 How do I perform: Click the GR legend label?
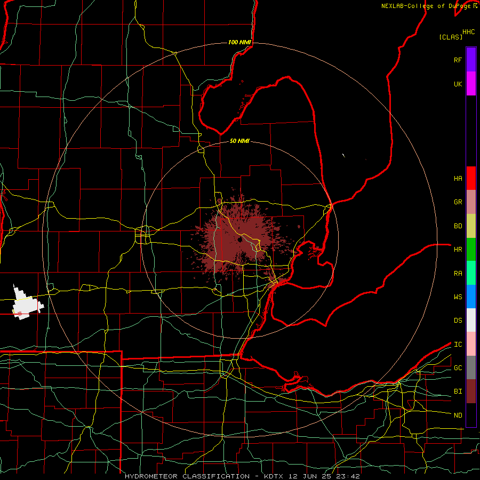click(458, 202)
